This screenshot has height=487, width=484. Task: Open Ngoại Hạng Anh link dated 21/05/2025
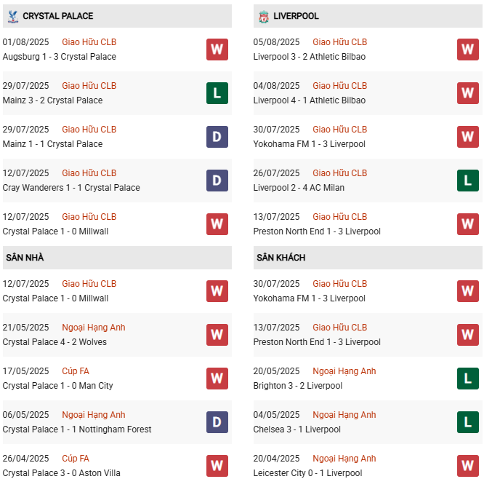point(94,328)
